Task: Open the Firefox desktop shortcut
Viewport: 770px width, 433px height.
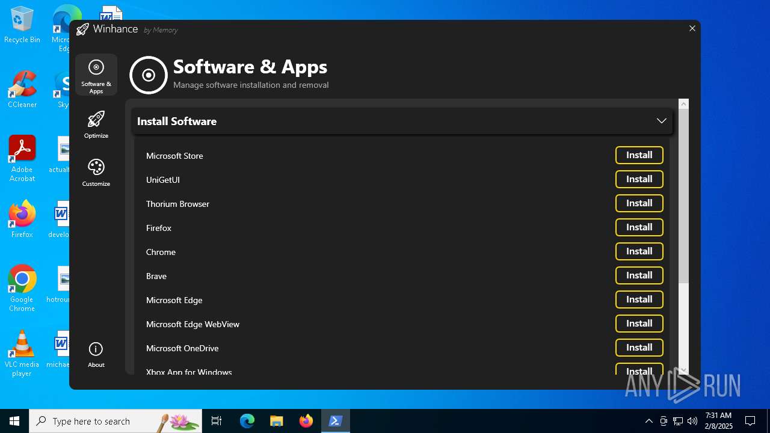Action: [22, 219]
